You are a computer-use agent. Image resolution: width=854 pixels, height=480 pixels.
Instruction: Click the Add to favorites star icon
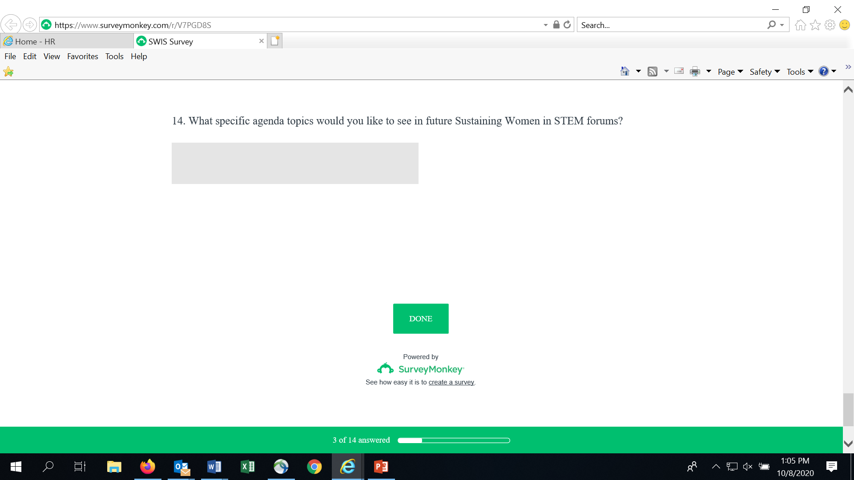(x=8, y=72)
